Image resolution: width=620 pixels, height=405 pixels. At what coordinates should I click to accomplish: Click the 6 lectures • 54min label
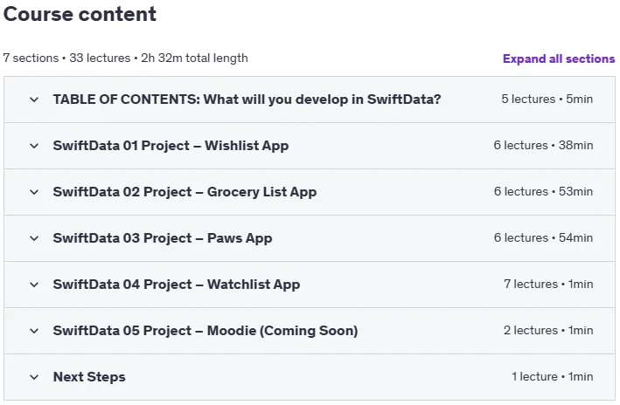[x=543, y=237]
